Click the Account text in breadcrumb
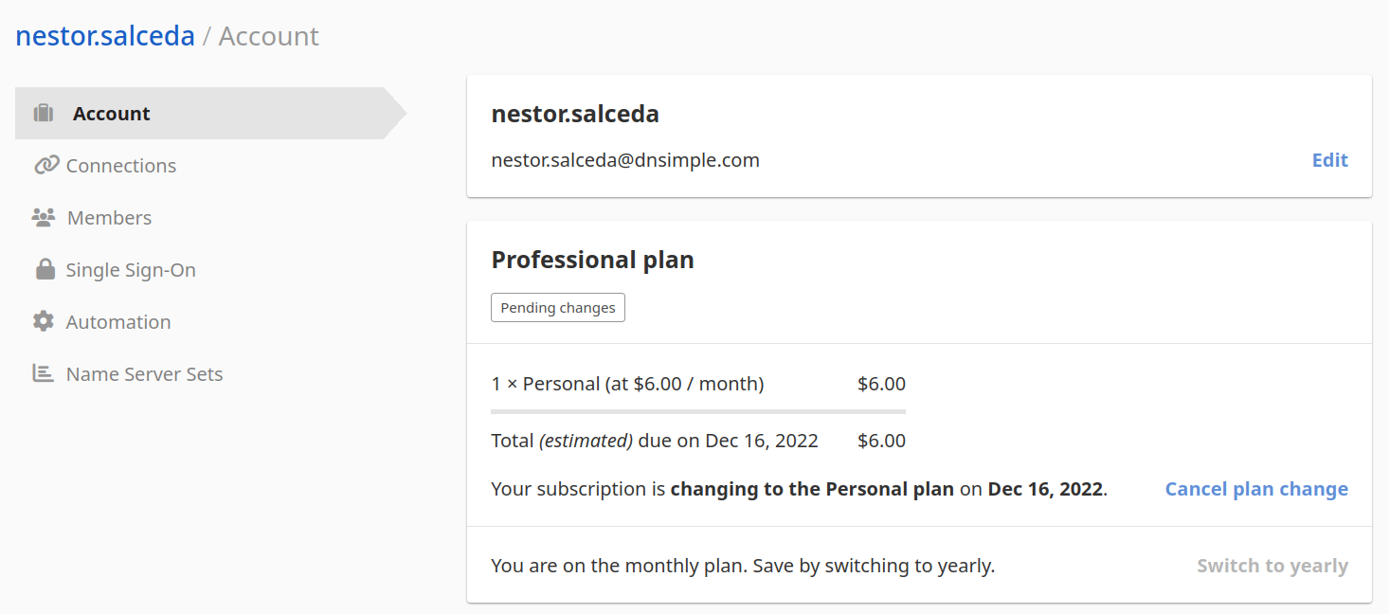 pos(268,36)
